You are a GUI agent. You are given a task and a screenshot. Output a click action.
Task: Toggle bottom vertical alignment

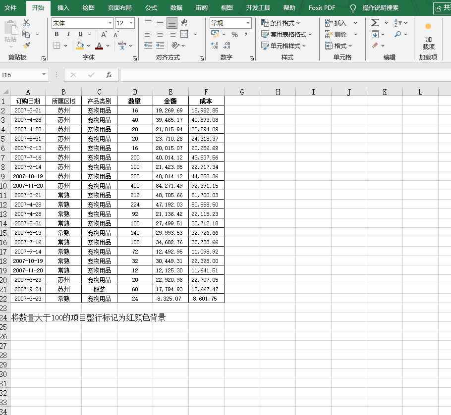(x=172, y=23)
